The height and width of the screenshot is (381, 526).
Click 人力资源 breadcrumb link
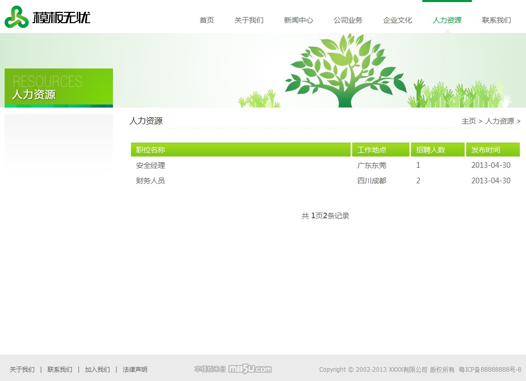pyautogui.click(x=499, y=121)
